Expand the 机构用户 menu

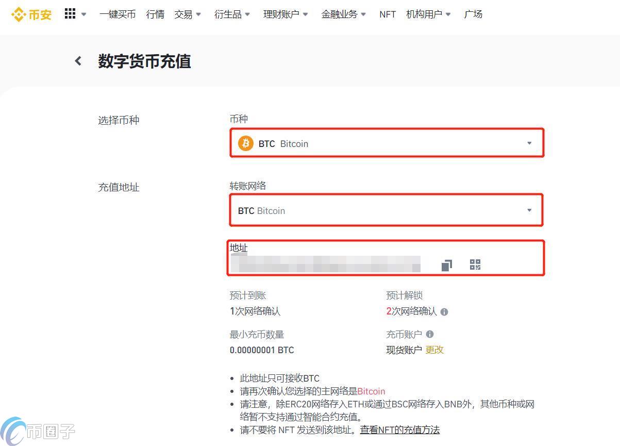[429, 14]
